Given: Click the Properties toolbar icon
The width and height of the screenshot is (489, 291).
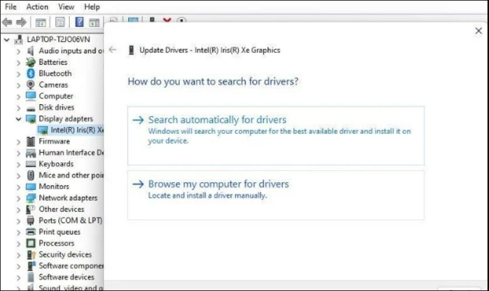Looking at the screenshot, I should (60, 22).
